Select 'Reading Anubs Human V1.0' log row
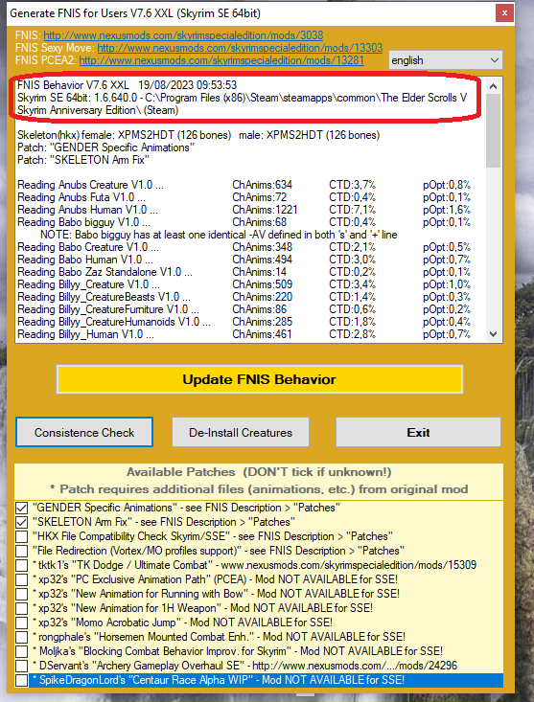The image size is (534, 702). [x=244, y=210]
